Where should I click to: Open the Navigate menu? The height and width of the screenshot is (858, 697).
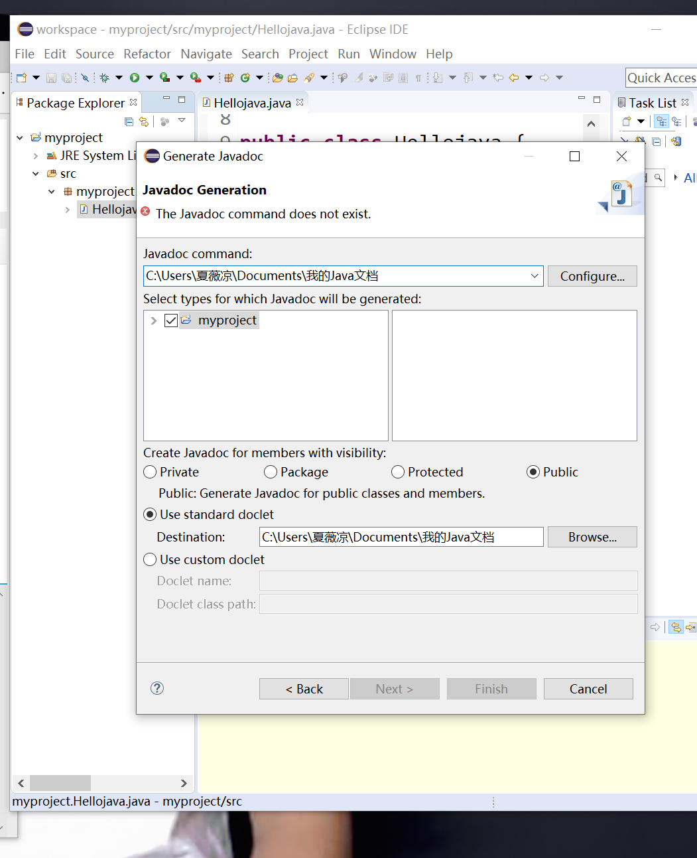[206, 54]
